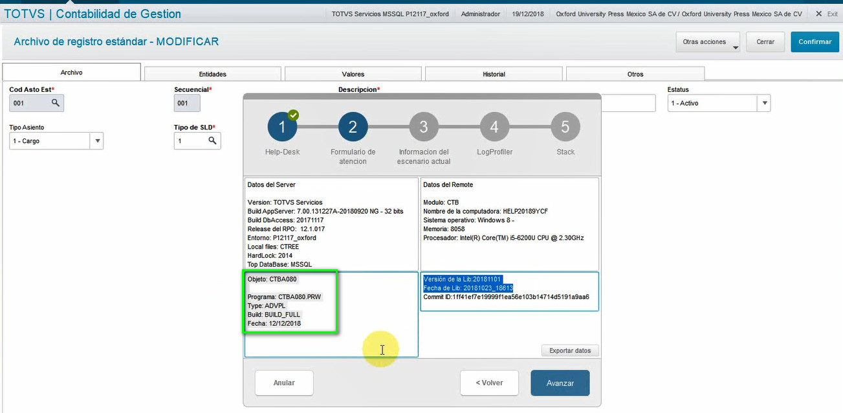843x413 pixels.
Task: Click the Exit X icon at top right
Action: 818,14
